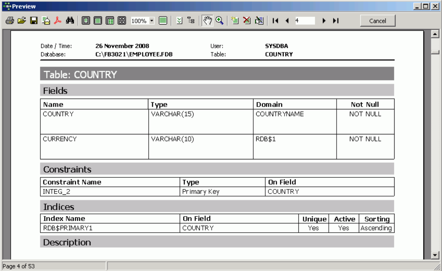442x271 pixels.
Task: Click the page number input field
Action: coord(305,21)
